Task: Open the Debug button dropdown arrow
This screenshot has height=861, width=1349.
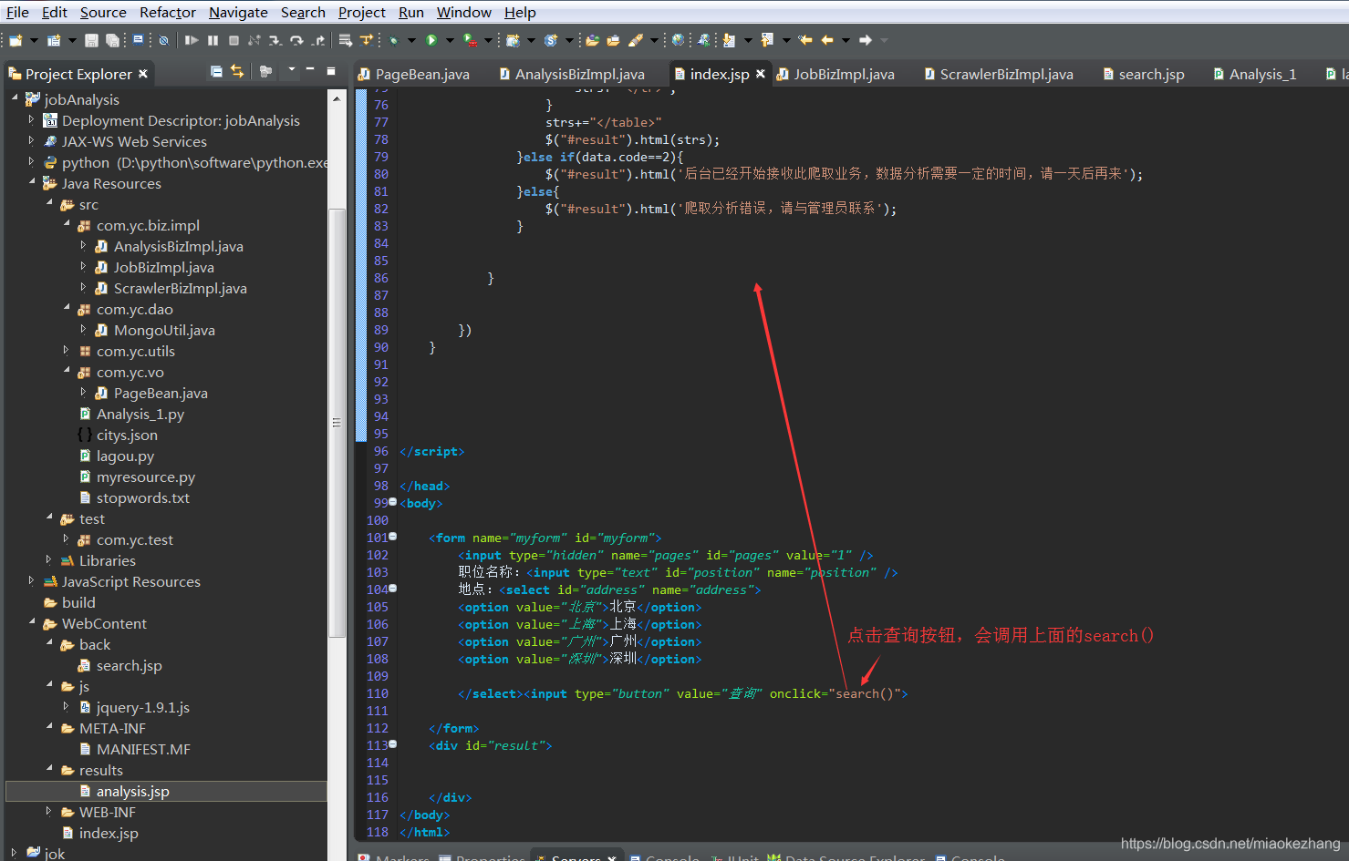Action: point(411,40)
